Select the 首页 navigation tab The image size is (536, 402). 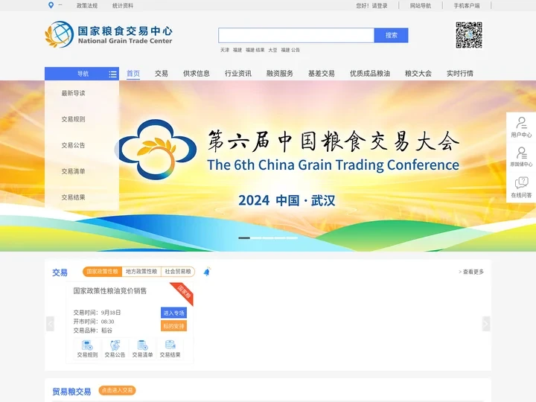coord(133,74)
